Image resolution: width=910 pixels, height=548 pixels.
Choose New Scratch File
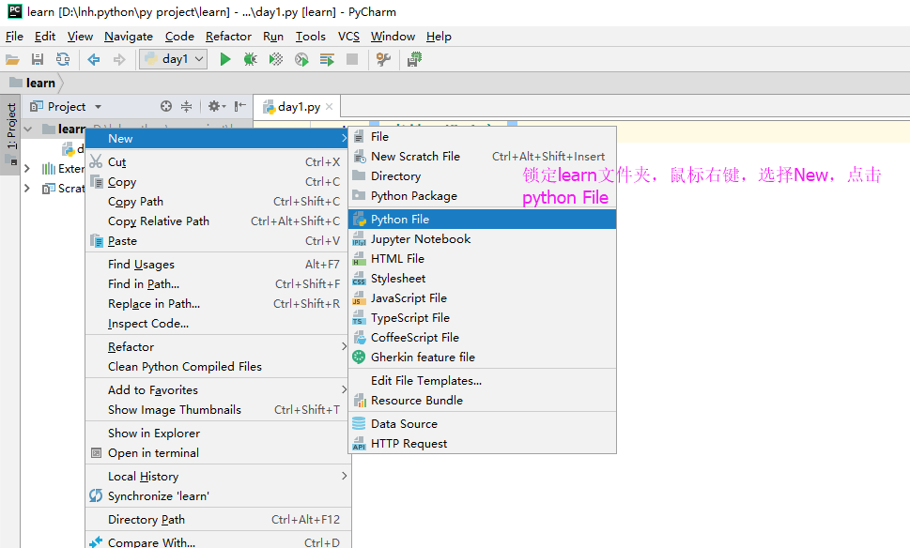pos(483,157)
